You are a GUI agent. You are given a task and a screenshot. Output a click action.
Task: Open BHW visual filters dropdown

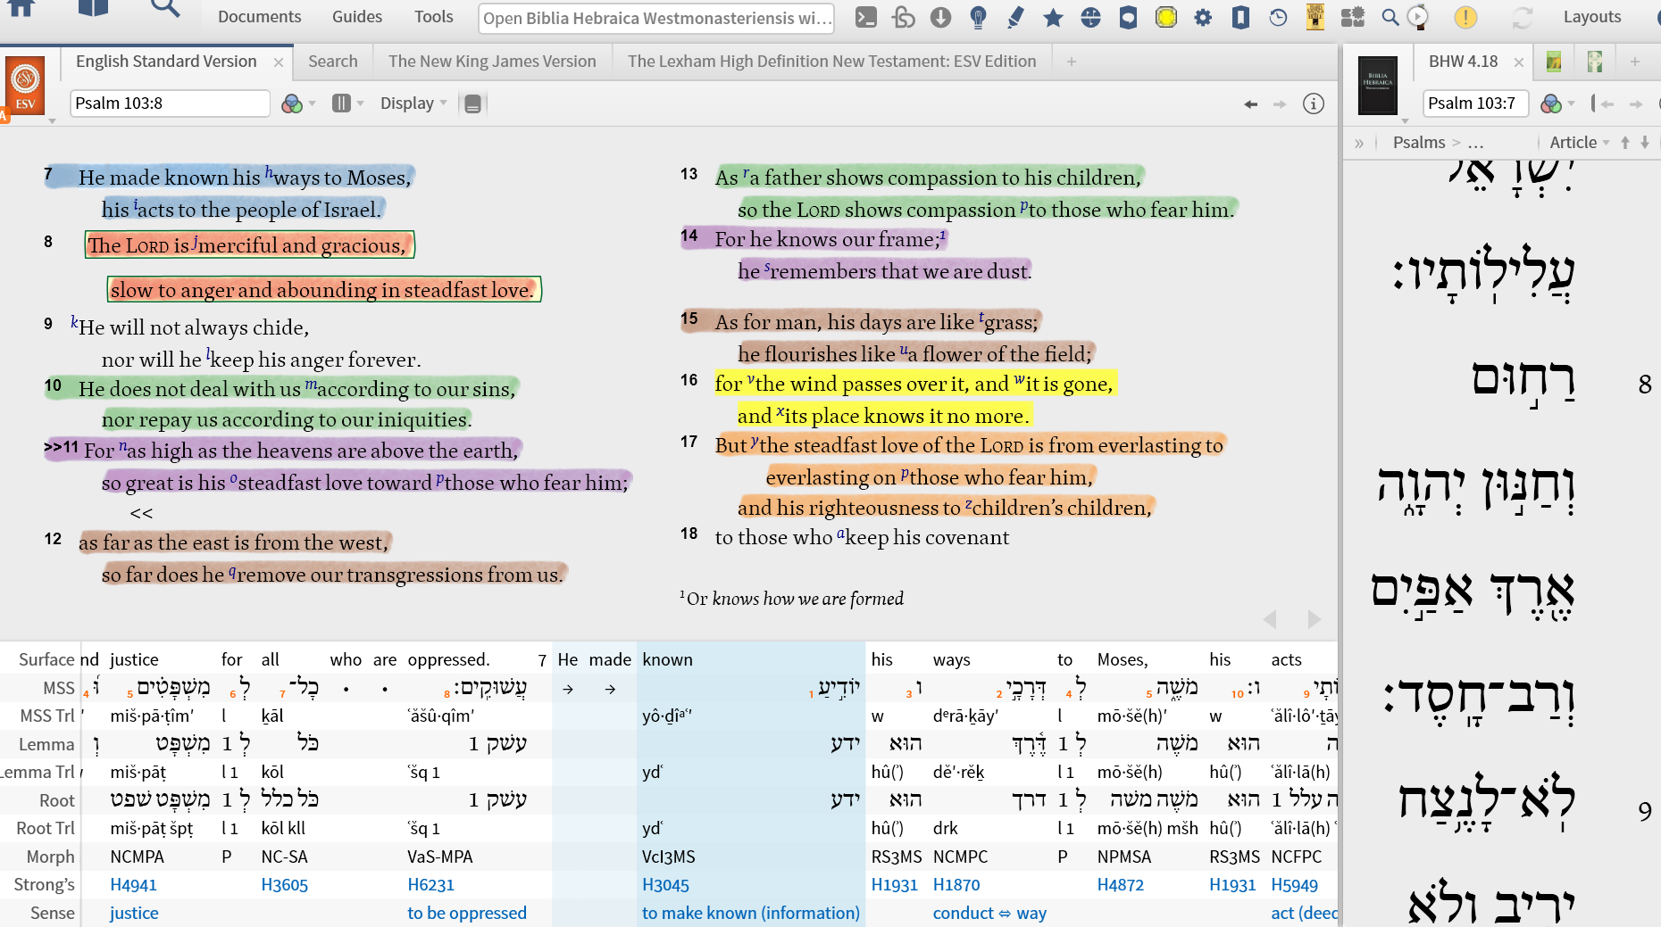pyautogui.click(x=1558, y=104)
